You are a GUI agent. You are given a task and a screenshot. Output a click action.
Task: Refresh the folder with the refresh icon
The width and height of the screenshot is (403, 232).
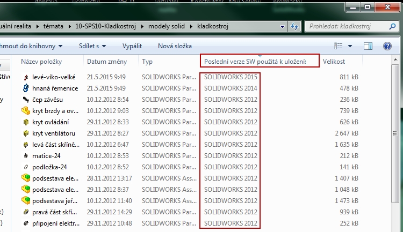(294, 26)
